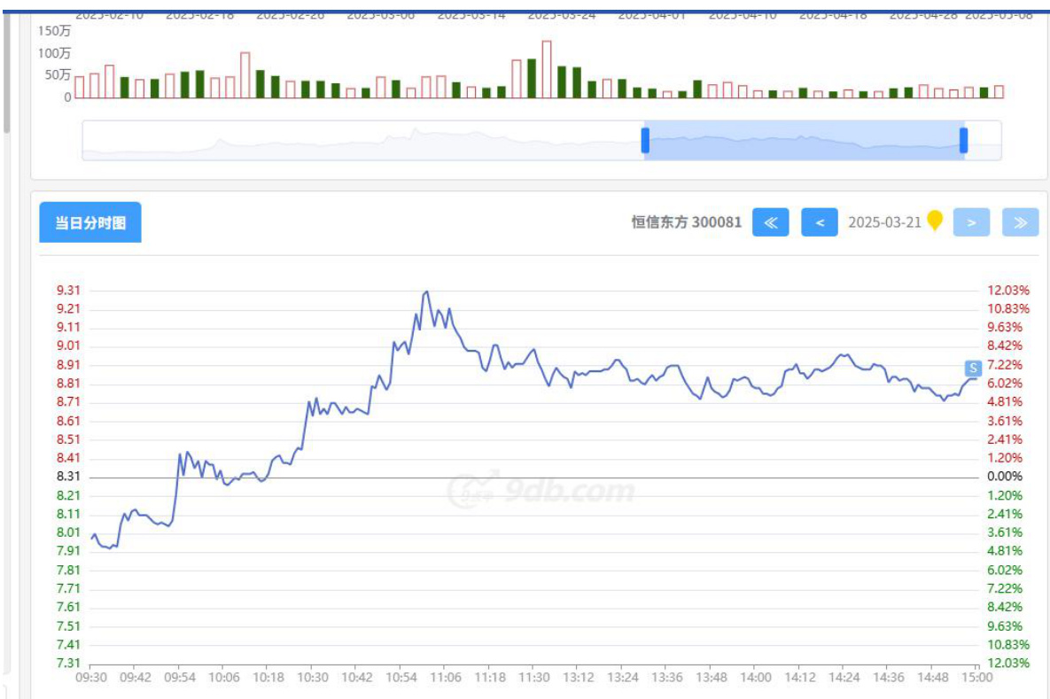Click the yellow marker icon beside the date
The width and height of the screenshot is (1050, 699).
point(934,221)
